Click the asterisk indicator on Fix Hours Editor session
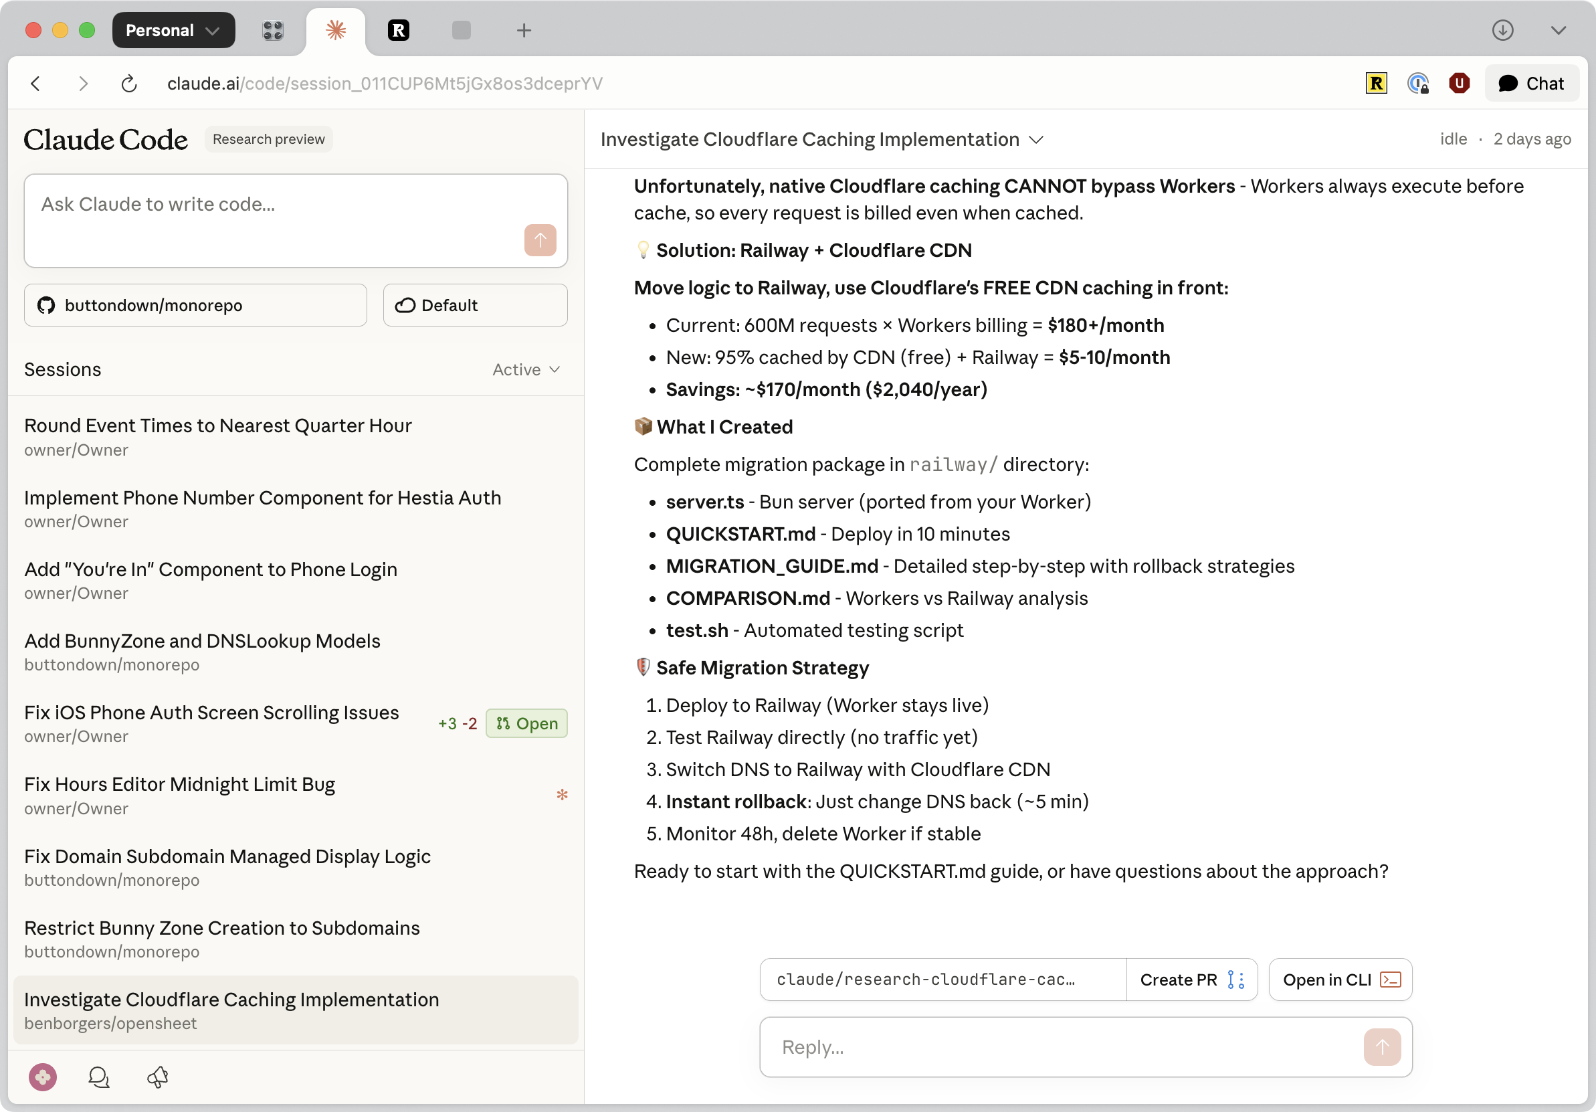 562,795
